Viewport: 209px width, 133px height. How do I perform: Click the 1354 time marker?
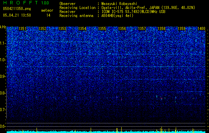click(82, 29)
